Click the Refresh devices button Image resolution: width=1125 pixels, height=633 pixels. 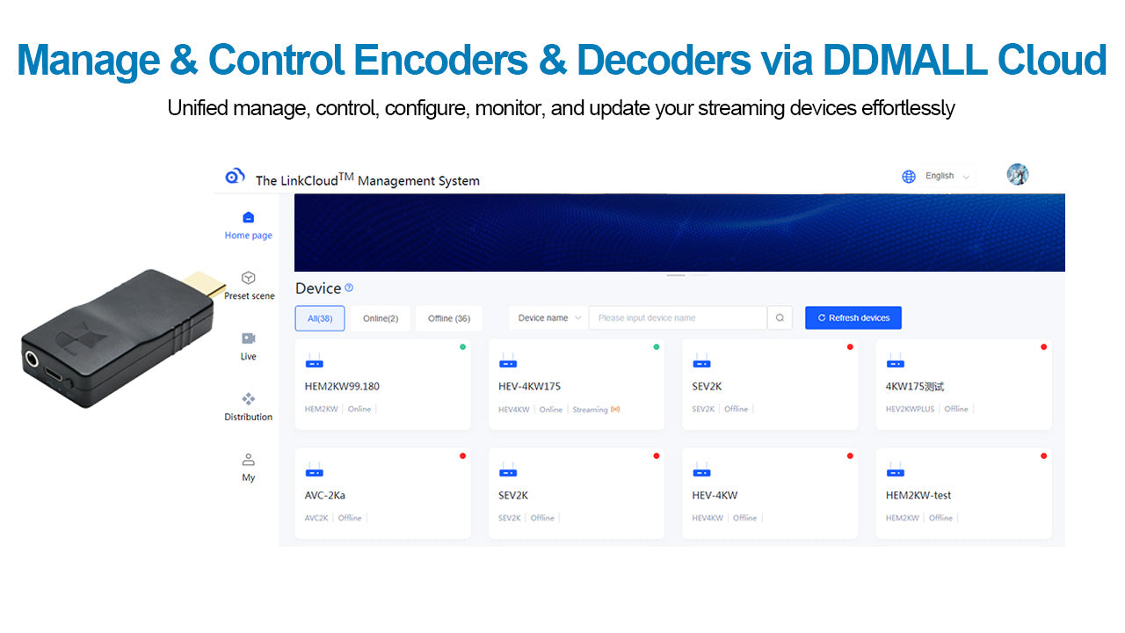853,317
